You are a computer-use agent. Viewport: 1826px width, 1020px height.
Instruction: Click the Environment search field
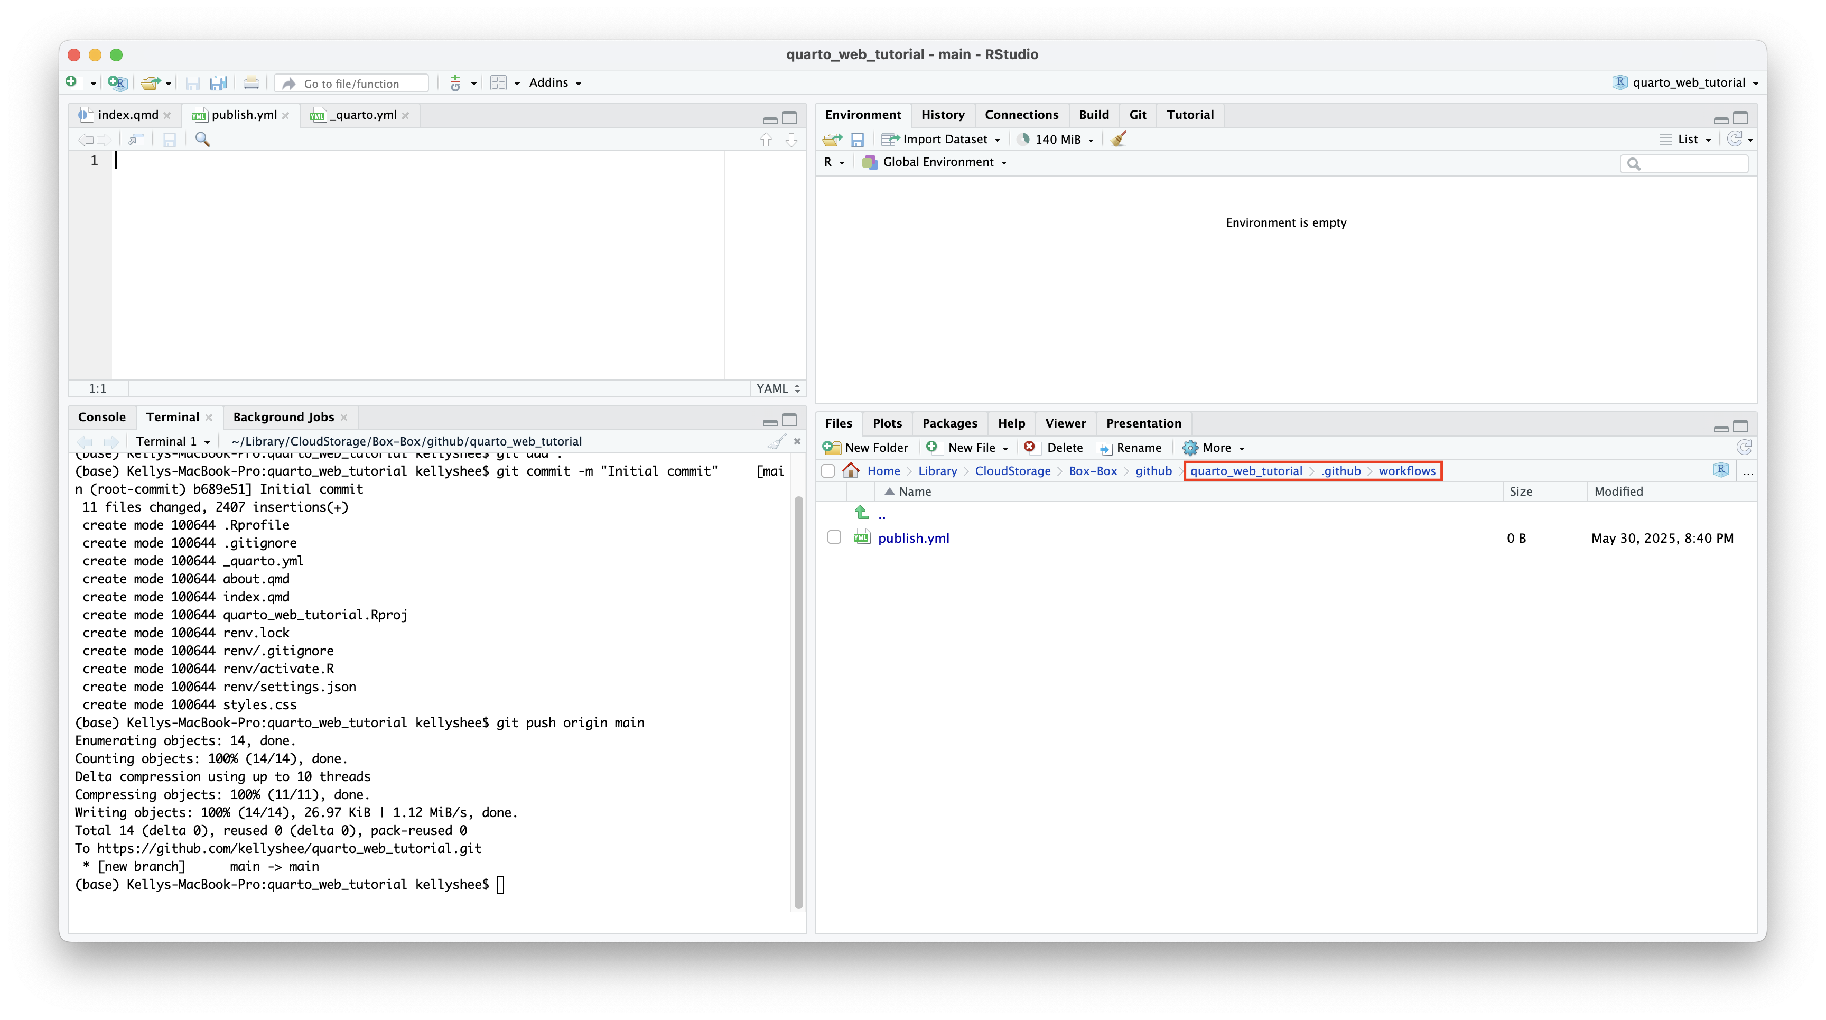pos(1684,164)
